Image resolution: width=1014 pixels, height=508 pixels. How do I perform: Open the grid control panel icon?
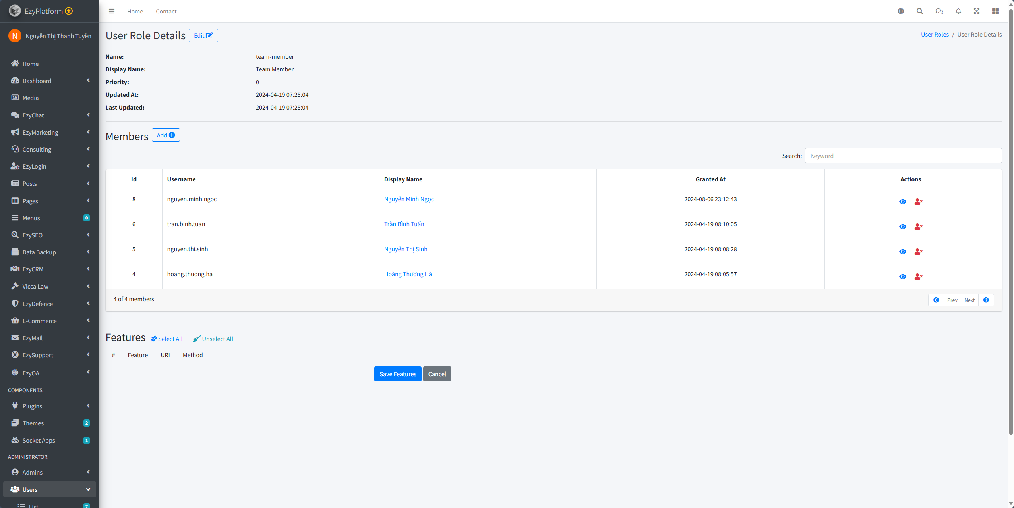coord(995,11)
